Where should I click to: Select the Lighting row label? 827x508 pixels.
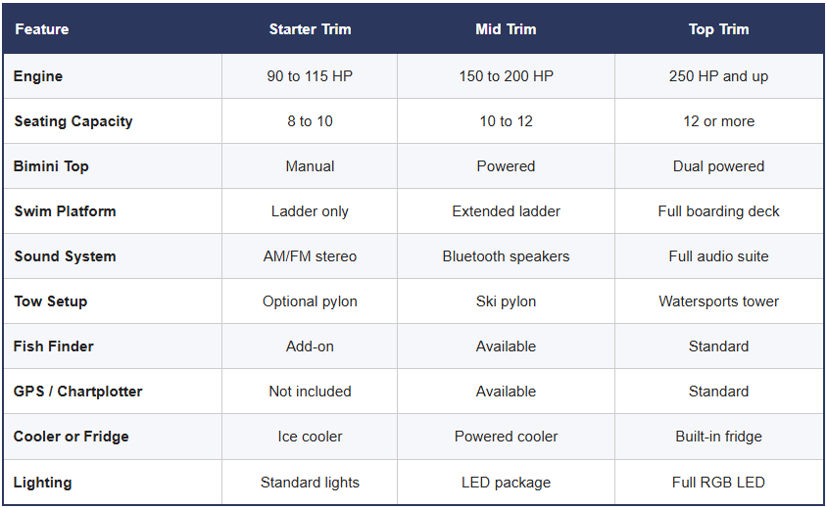pos(42,483)
